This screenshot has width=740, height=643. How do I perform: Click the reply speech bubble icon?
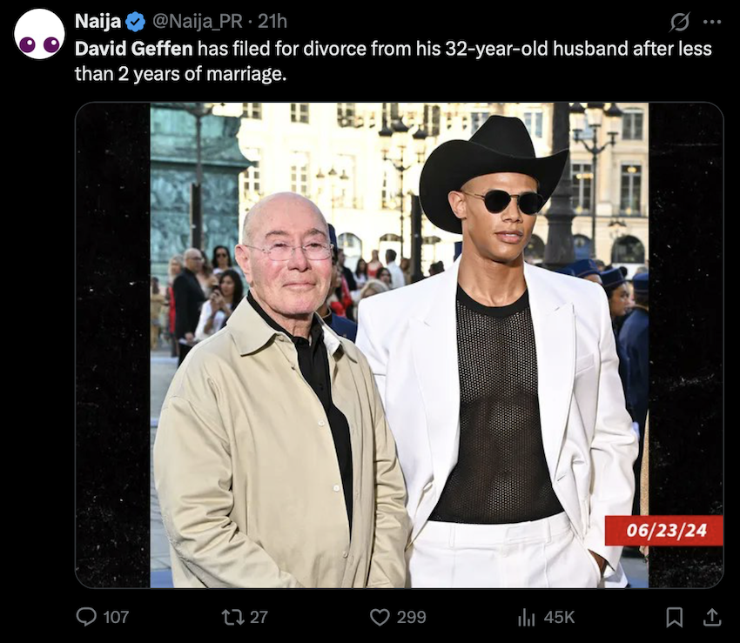pos(86,617)
